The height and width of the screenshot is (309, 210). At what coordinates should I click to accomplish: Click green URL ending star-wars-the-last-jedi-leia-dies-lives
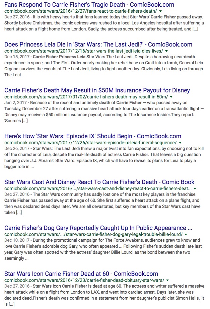click(83, 51)
